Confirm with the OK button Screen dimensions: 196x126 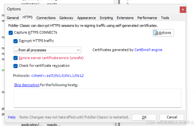click(x=144, y=117)
